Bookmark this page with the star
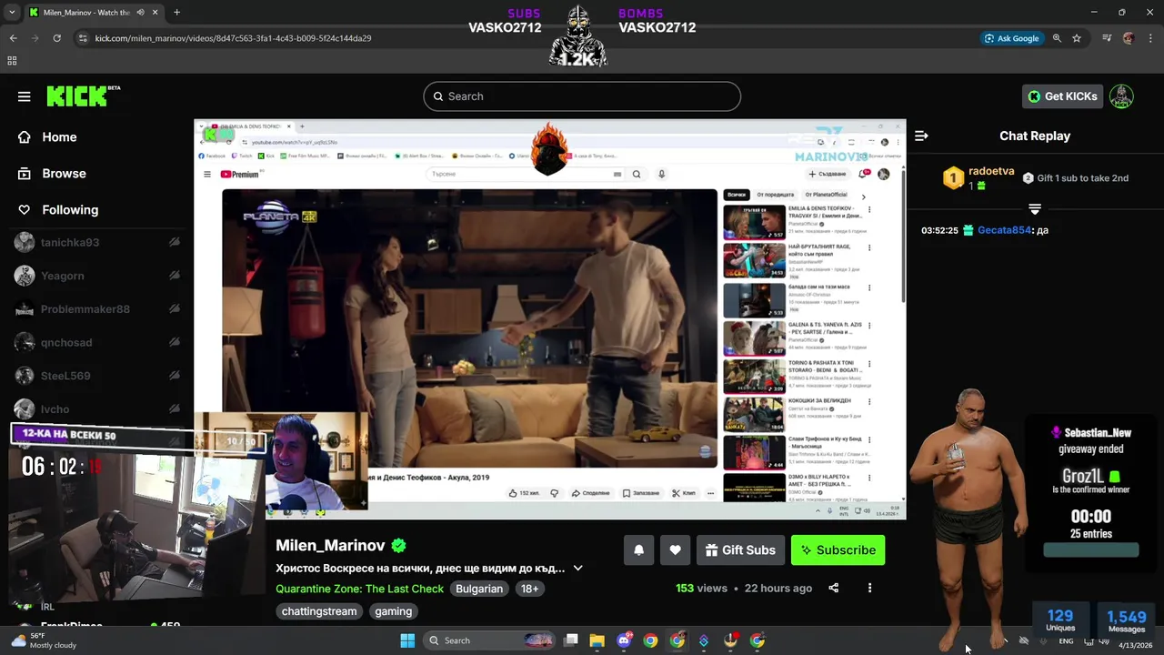 pyautogui.click(x=1077, y=38)
